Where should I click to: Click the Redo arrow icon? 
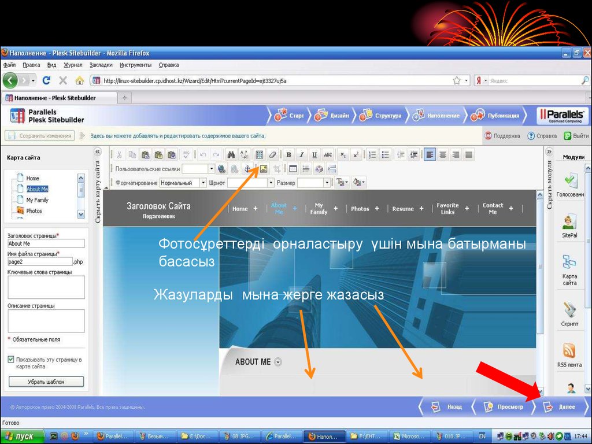tap(216, 155)
